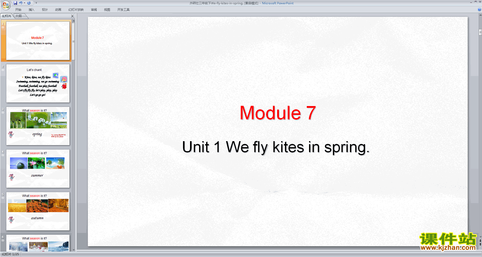Click subtitle Unit 1 We fly kites
482x257 pixels.
tap(276, 147)
